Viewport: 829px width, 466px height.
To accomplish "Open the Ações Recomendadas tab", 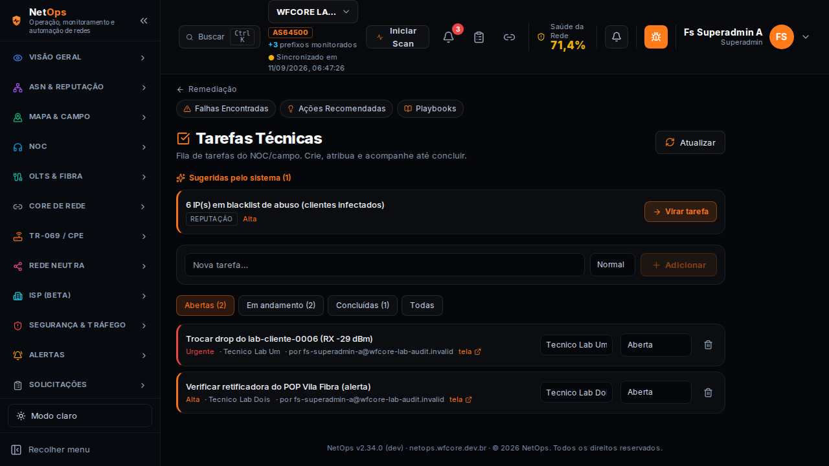I will pyautogui.click(x=336, y=109).
